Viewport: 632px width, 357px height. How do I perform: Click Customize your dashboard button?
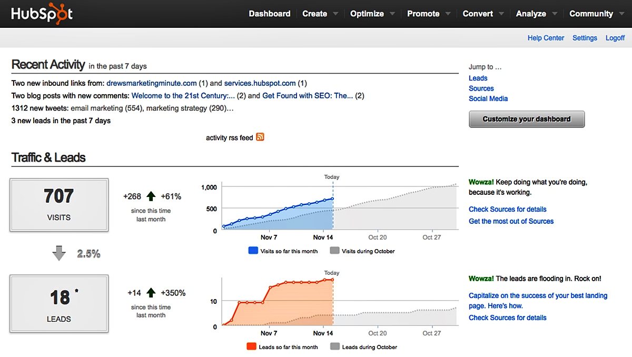(527, 119)
